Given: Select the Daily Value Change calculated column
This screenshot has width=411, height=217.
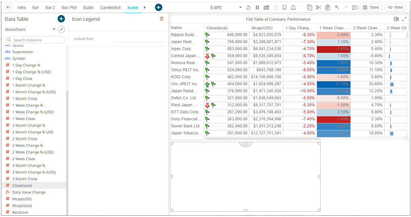Looking at the screenshot, I should pos(29,192).
